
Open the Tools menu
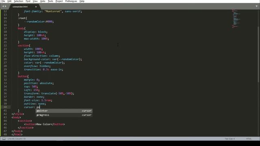50,1
